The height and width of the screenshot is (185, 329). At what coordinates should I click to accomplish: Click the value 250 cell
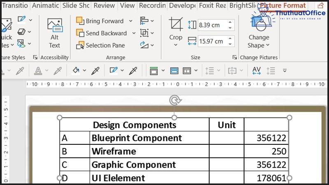click(266, 151)
